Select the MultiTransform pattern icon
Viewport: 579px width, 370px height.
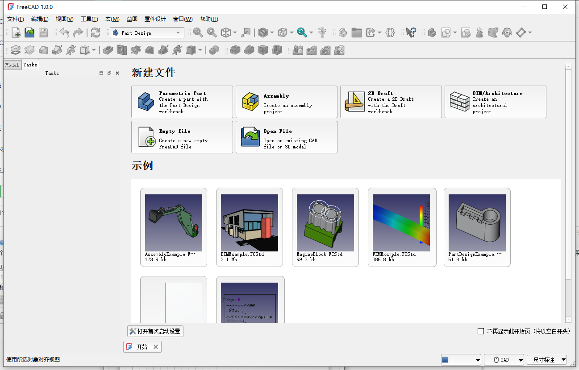click(x=339, y=50)
